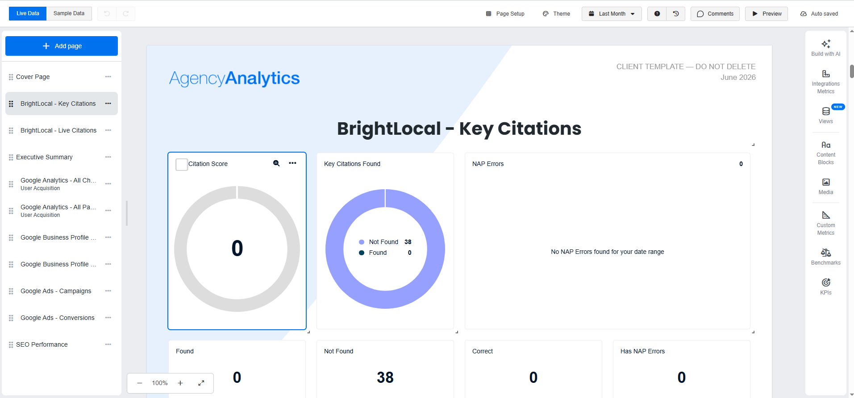Open the Views panel
Image resolution: width=854 pixels, height=398 pixels.
point(825,115)
